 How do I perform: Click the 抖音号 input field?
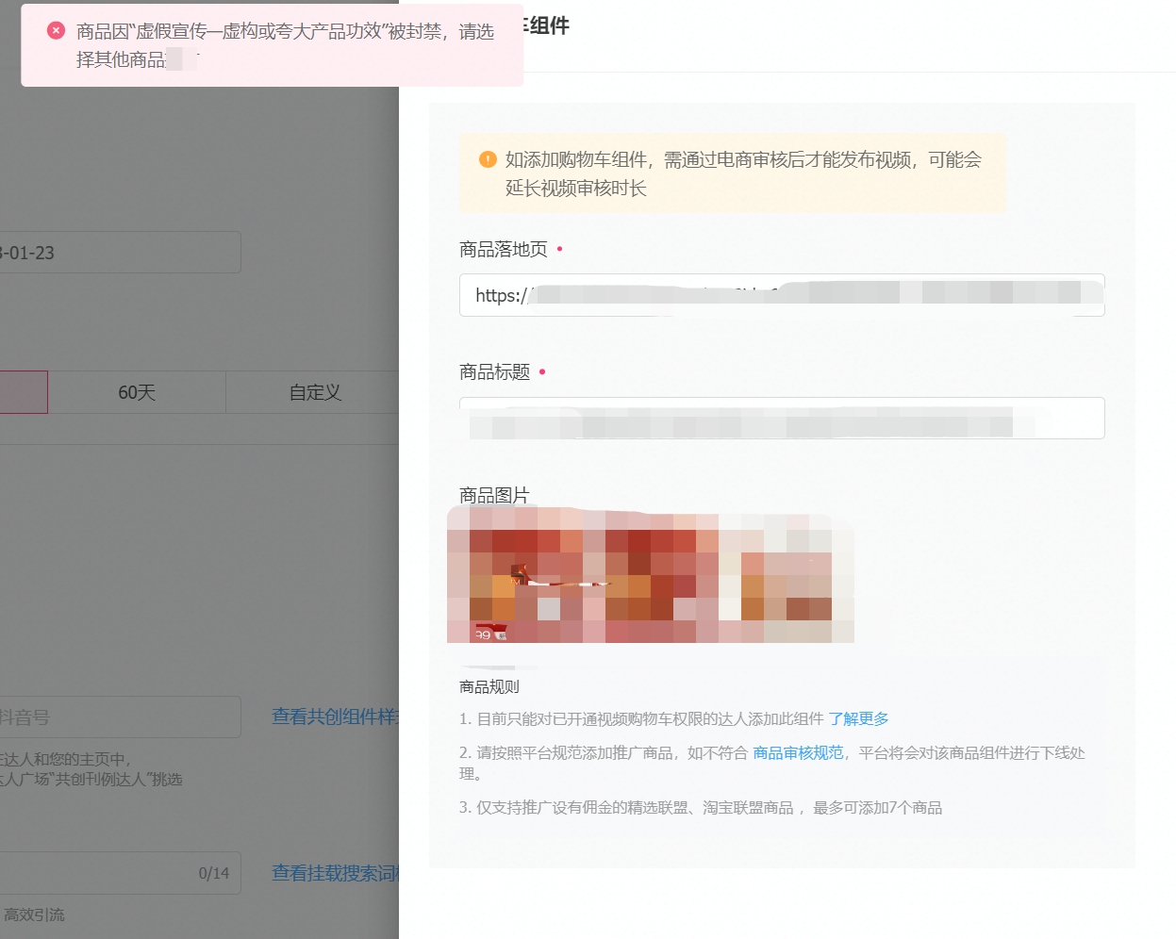[120, 717]
